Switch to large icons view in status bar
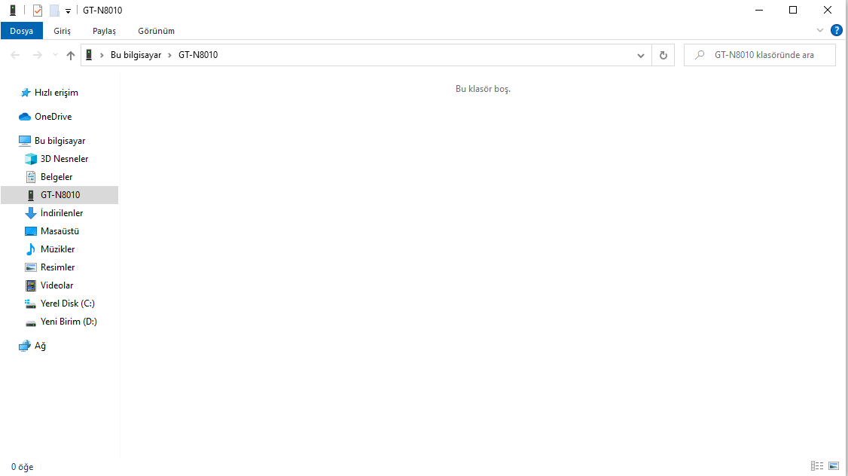This screenshot has height=476, width=848. click(834, 466)
